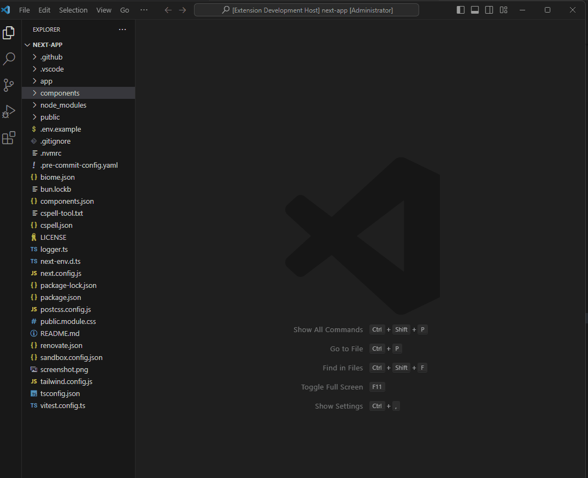
Task: Open the Source Control view
Action: tap(9, 85)
